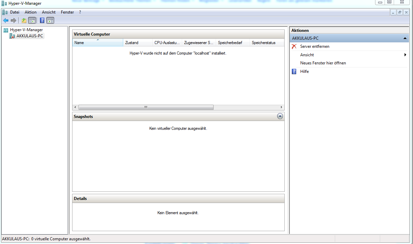Close the inner MMC child window
The width and height of the screenshot is (413, 244).
point(406,12)
